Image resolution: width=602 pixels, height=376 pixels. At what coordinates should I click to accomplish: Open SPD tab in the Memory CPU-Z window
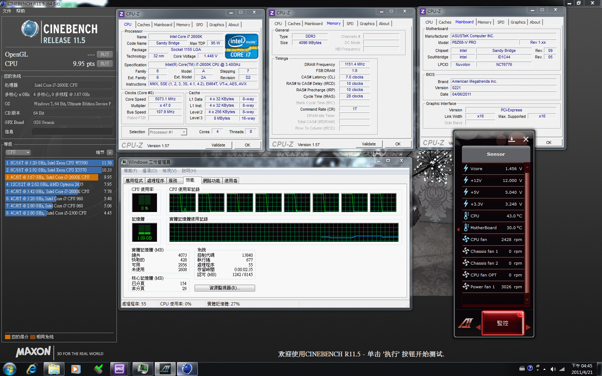tap(350, 24)
